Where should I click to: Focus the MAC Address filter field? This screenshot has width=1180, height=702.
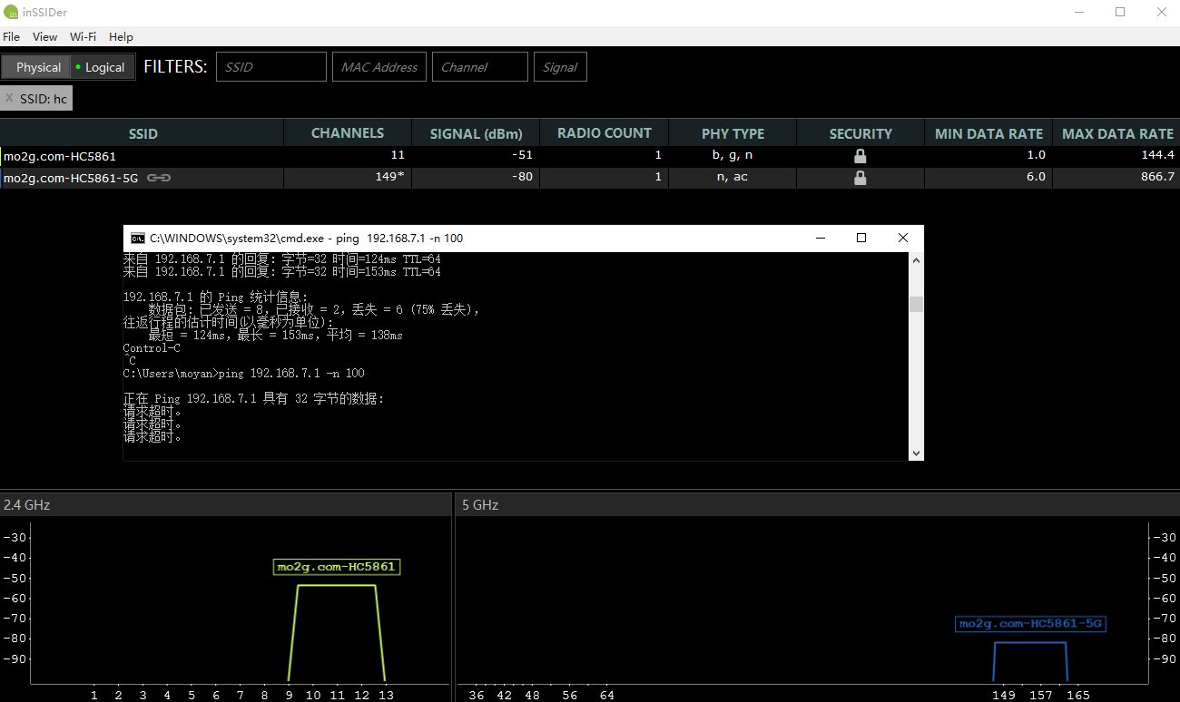379,67
